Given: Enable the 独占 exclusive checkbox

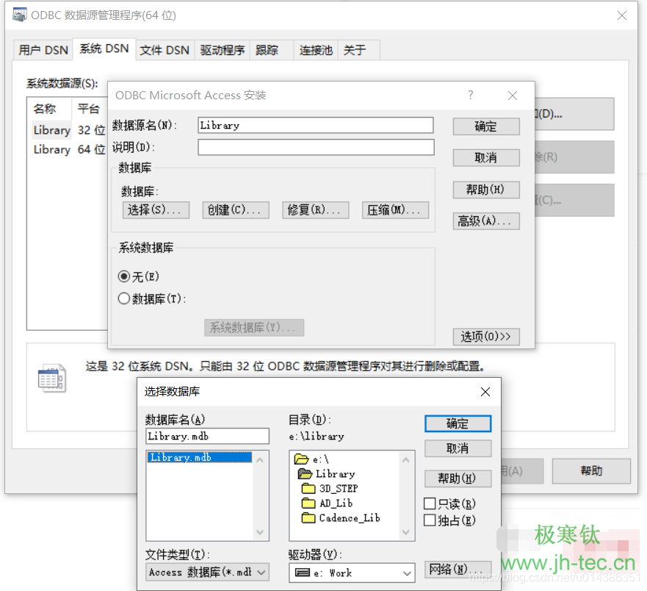Looking at the screenshot, I should pyautogui.click(x=430, y=520).
